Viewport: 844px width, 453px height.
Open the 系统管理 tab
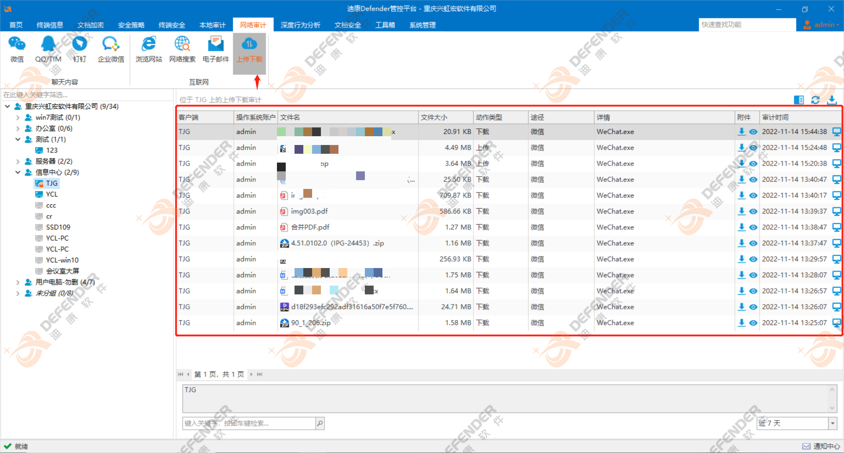click(x=422, y=25)
